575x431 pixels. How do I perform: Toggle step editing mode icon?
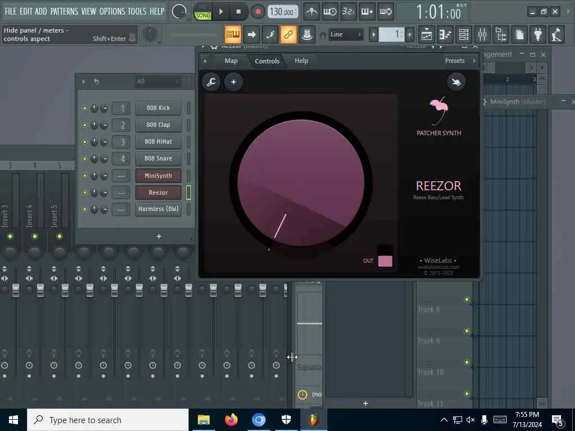pyautogui.click(x=270, y=35)
